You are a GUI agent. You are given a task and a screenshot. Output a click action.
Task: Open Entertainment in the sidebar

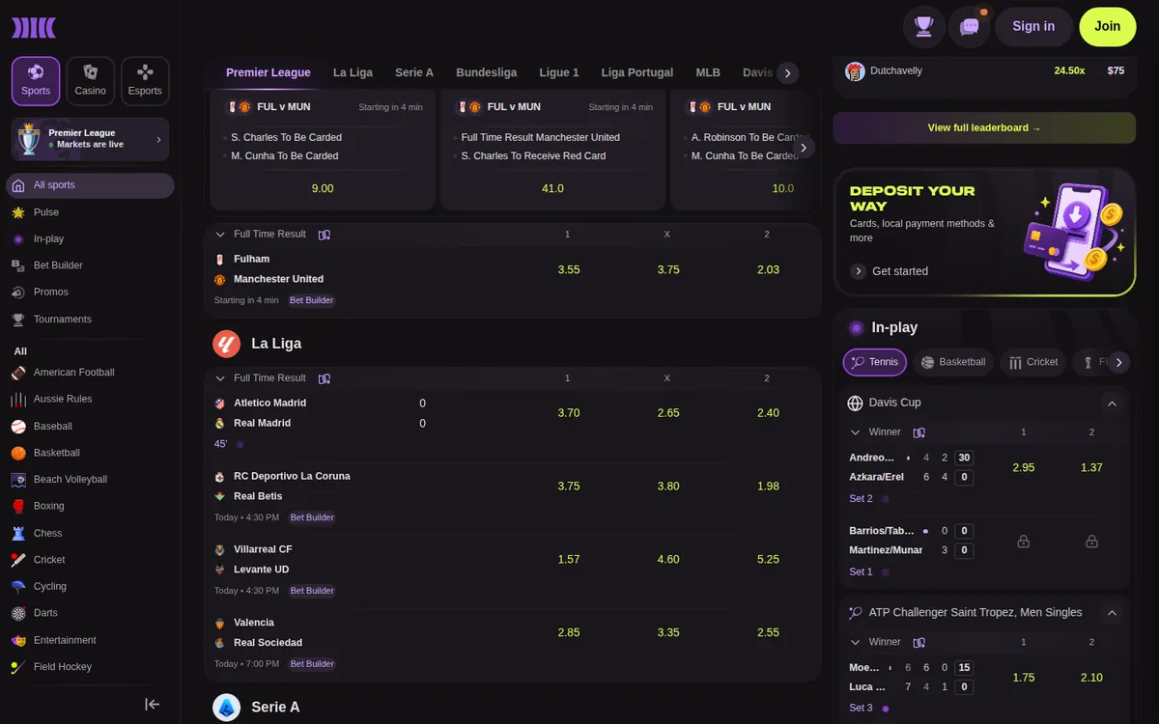pyautogui.click(x=65, y=640)
